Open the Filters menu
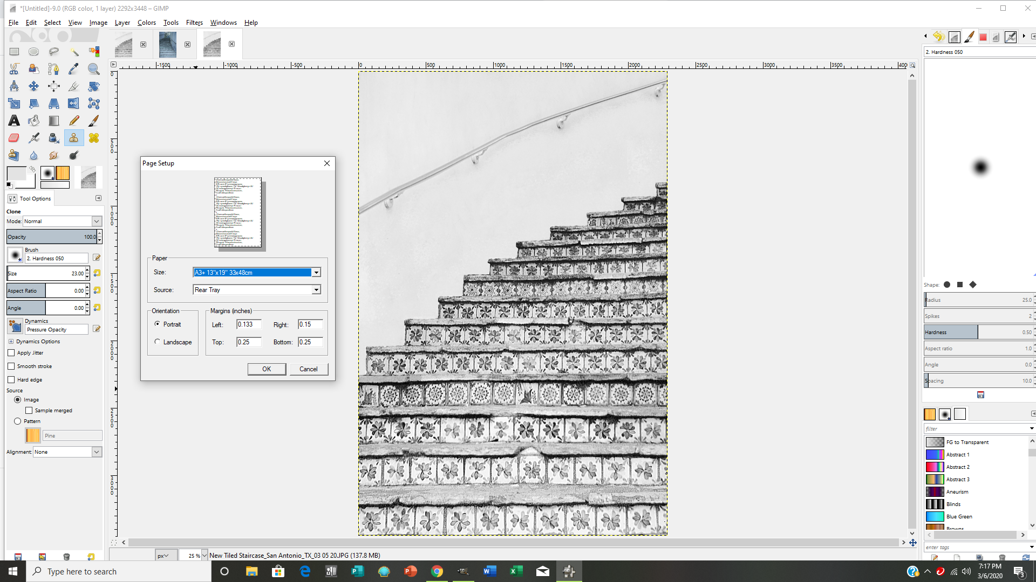Screen dimensions: 1036x582 point(194,23)
